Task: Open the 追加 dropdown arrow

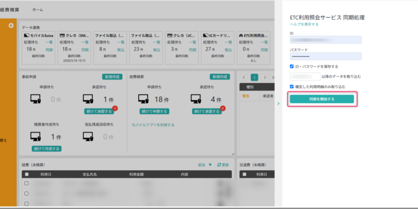Action: pos(210,165)
